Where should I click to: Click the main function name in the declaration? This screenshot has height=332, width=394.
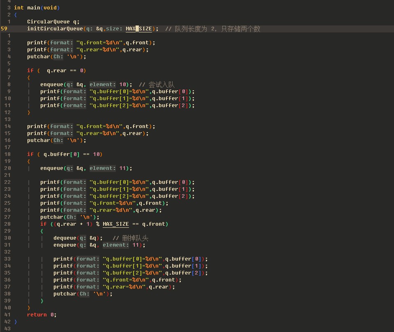[34, 8]
